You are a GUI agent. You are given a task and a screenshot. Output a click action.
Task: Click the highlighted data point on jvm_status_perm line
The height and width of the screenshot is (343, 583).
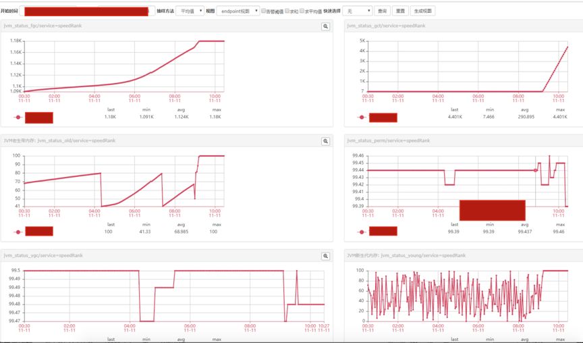point(535,170)
